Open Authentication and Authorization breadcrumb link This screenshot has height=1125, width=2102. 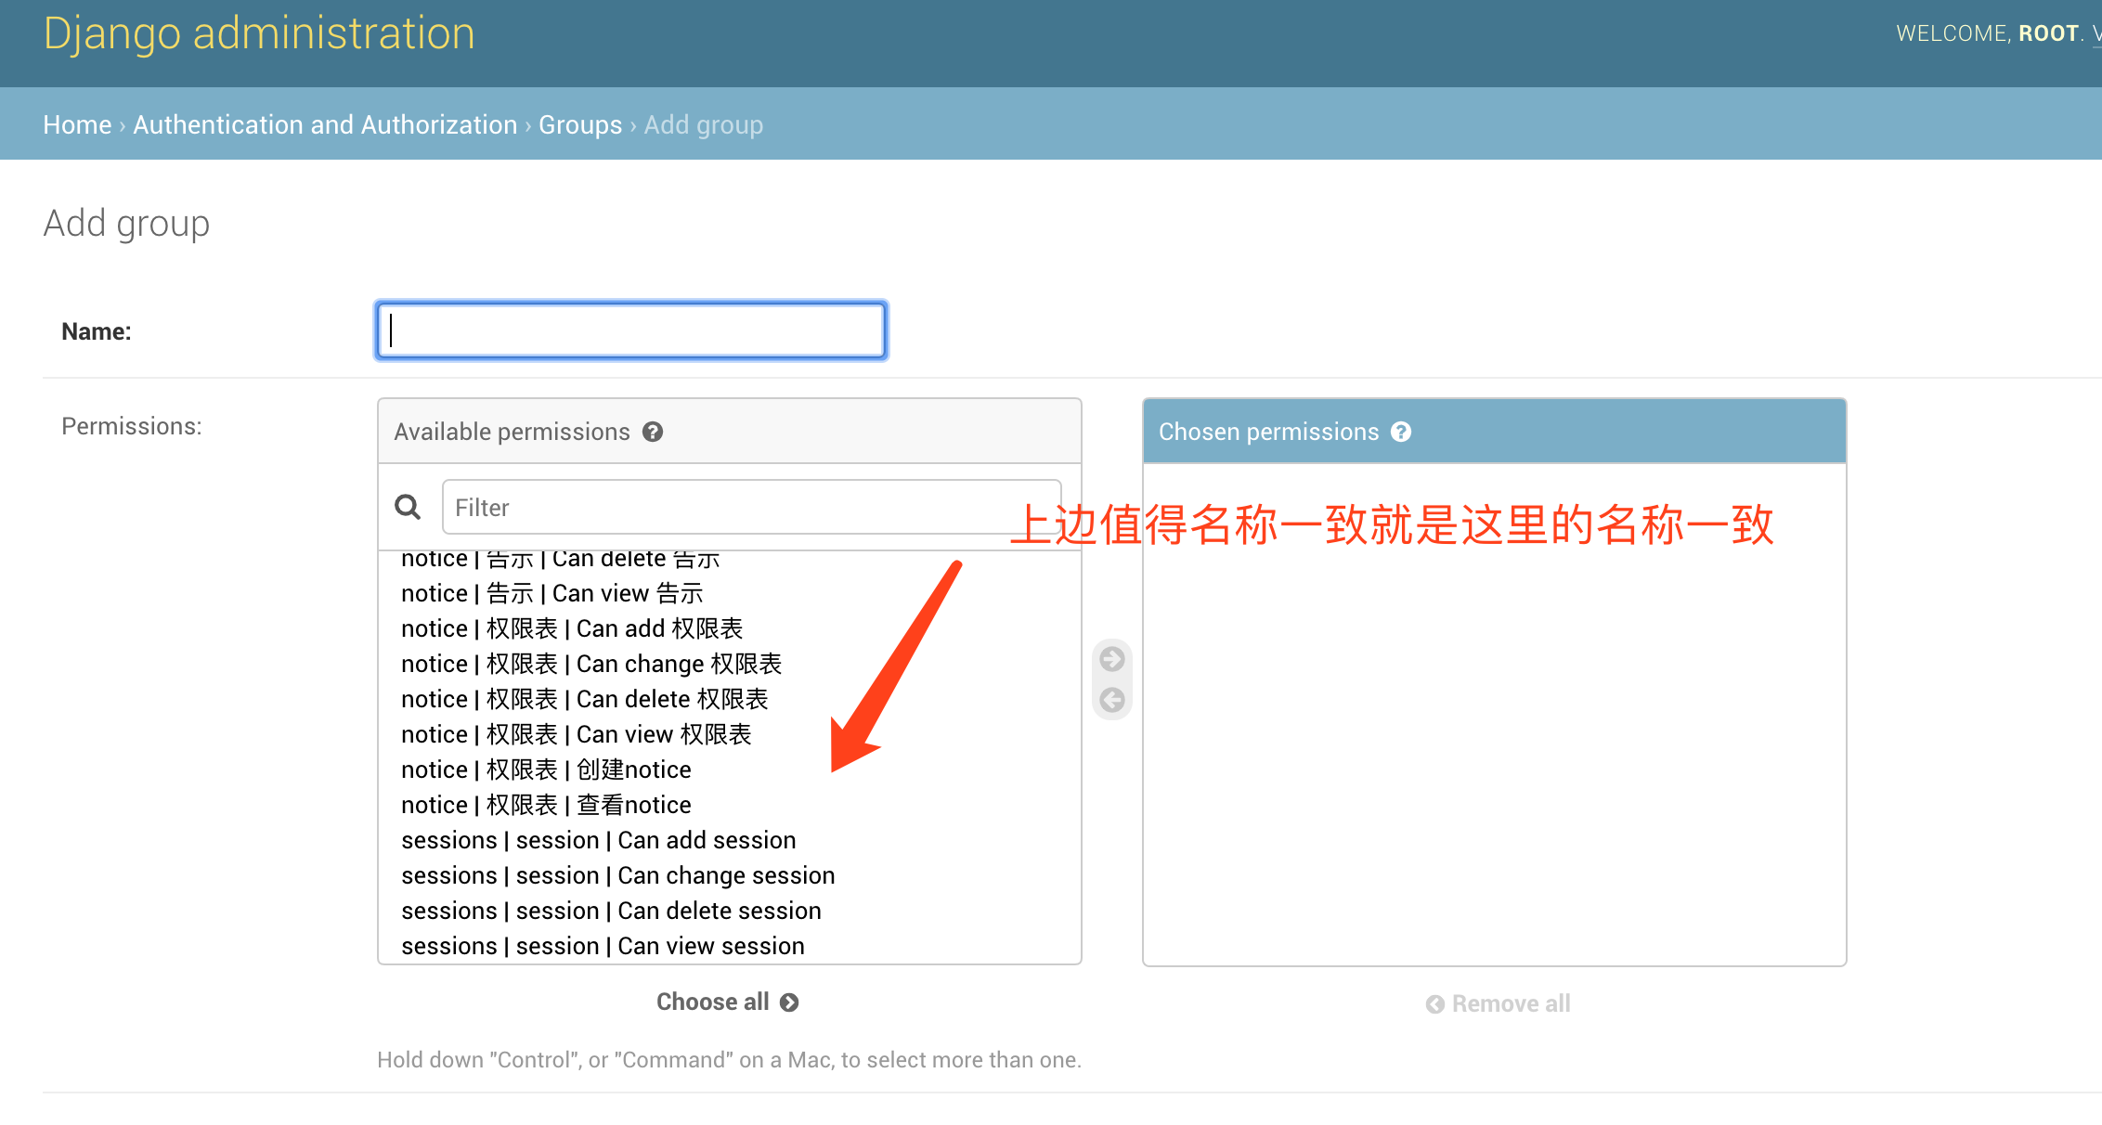pos(325,124)
